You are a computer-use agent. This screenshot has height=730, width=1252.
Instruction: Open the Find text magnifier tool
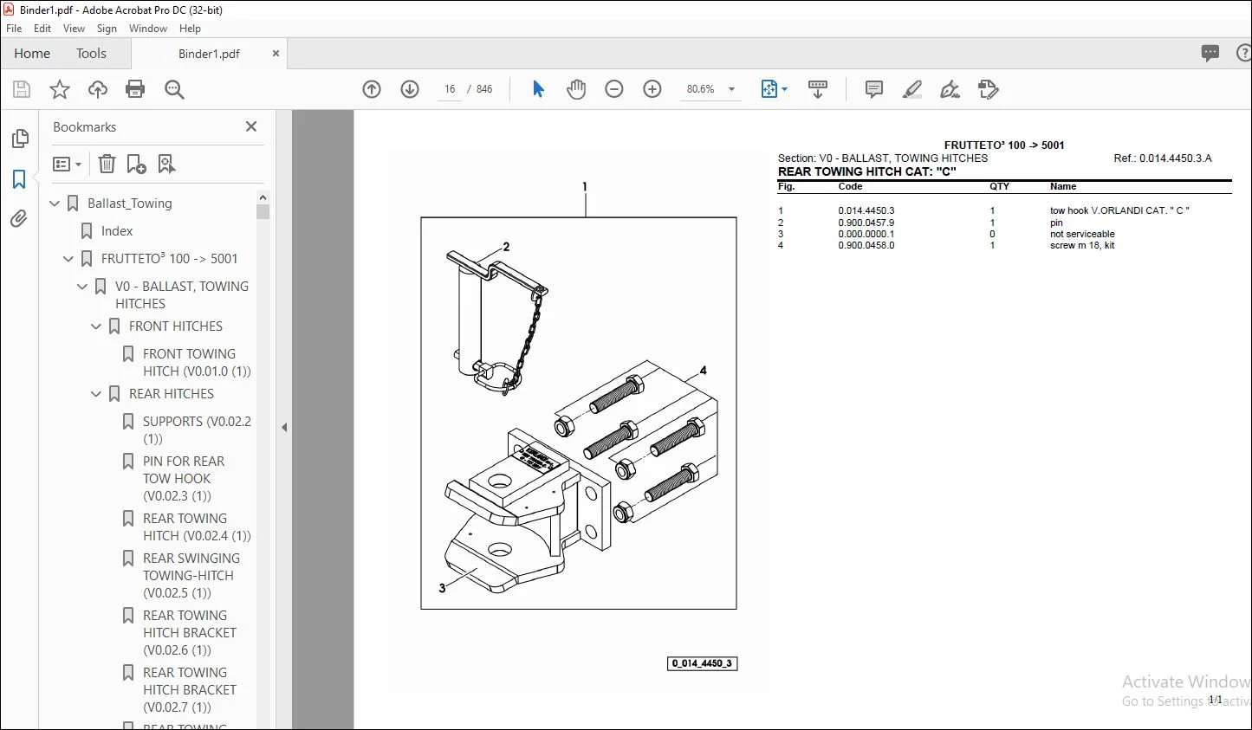click(174, 89)
